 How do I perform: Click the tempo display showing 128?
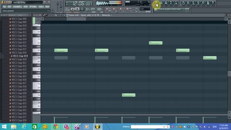tap(91, 9)
